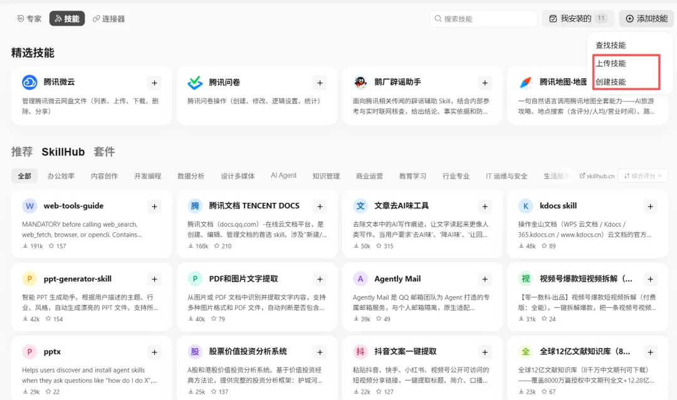The image size is (677, 400).
Task: Switch to the SkillHub section tab
Action: click(63, 151)
